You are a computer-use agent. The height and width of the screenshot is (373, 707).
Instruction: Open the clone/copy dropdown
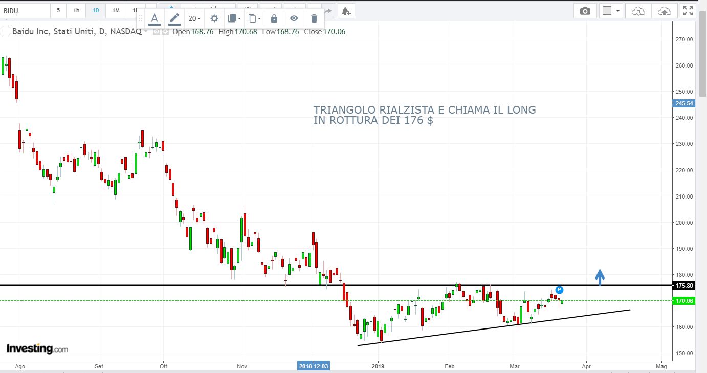pos(254,19)
